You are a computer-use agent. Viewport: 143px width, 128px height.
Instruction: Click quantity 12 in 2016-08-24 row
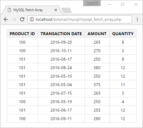pyautogui.click(x=123, y=68)
